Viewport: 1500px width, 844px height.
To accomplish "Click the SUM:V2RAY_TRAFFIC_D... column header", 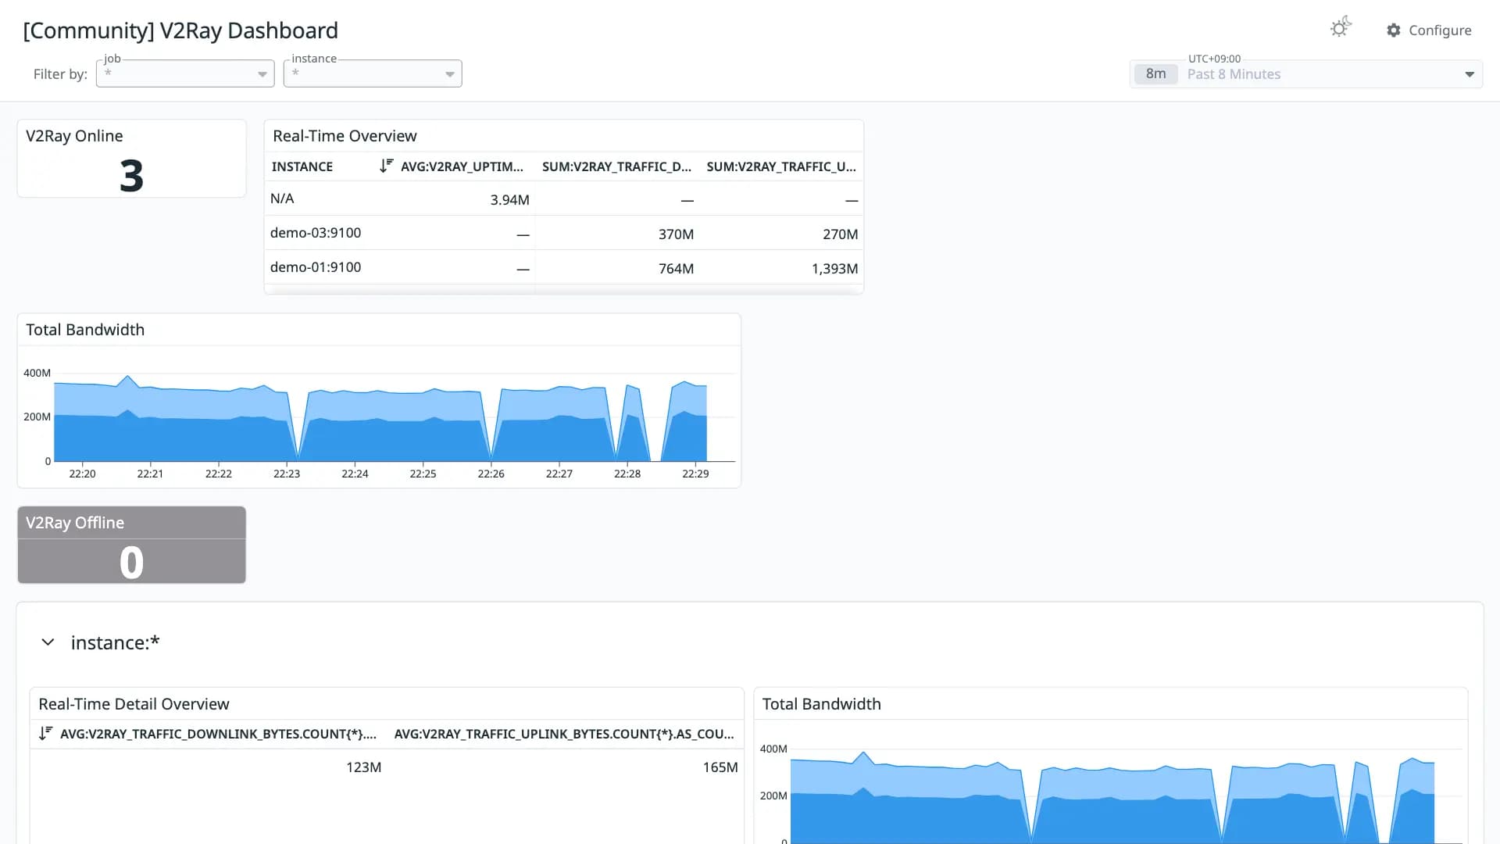I will [616, 166].
